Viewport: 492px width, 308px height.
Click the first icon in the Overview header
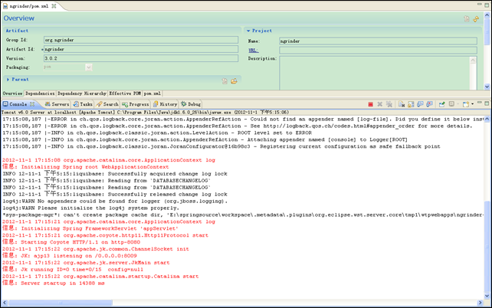(466, 18)
